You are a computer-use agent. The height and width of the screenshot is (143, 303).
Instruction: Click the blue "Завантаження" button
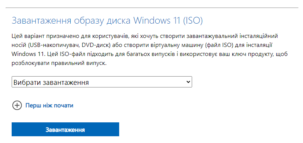pos(65,129)
